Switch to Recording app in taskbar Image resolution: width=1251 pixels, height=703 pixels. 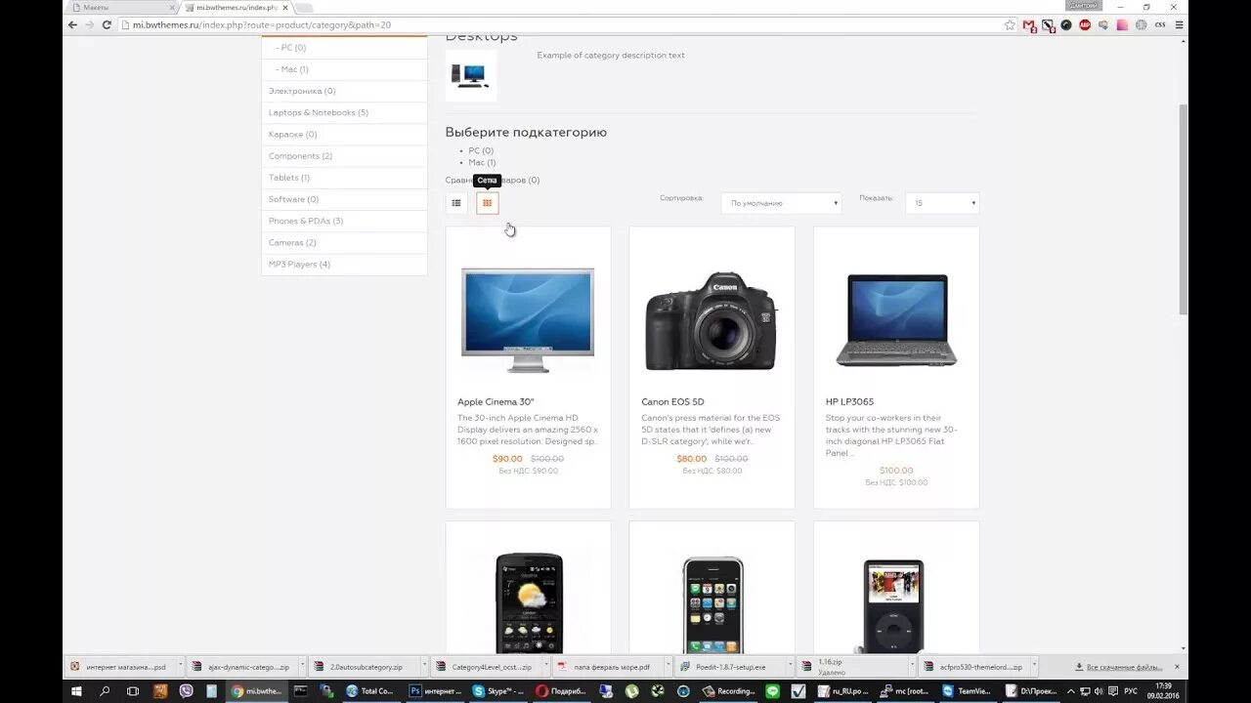[x=728, y=691]
